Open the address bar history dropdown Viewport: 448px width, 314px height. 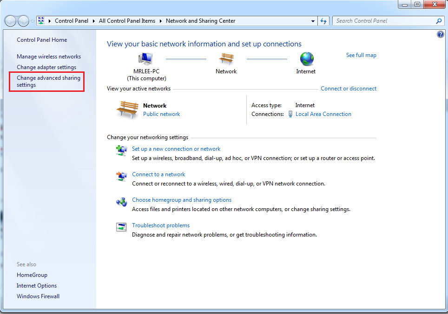point(313,21)
